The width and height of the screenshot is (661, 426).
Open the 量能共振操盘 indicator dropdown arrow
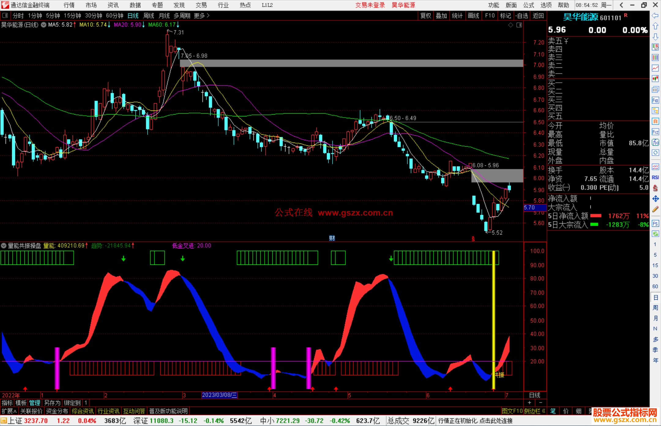(x=4, y=246)
